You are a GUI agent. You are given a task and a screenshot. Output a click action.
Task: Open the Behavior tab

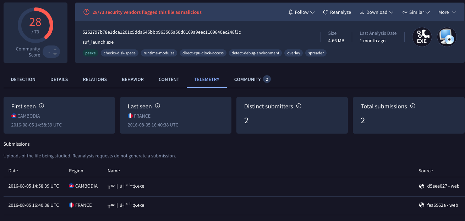(133, 79)
